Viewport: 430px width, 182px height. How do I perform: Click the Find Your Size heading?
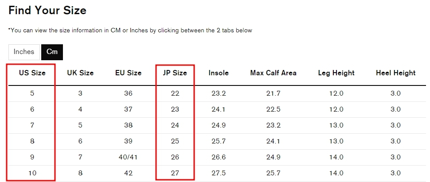click(x=47, y=10)
